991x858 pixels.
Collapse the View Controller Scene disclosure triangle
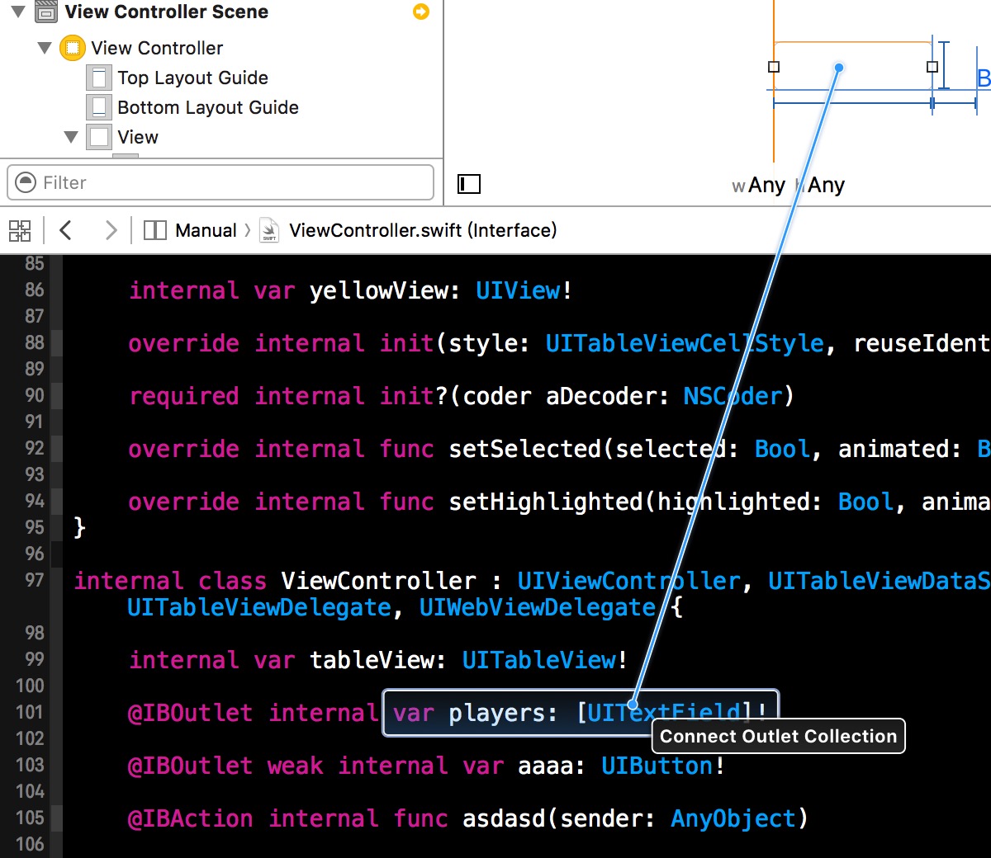(18, 12)
